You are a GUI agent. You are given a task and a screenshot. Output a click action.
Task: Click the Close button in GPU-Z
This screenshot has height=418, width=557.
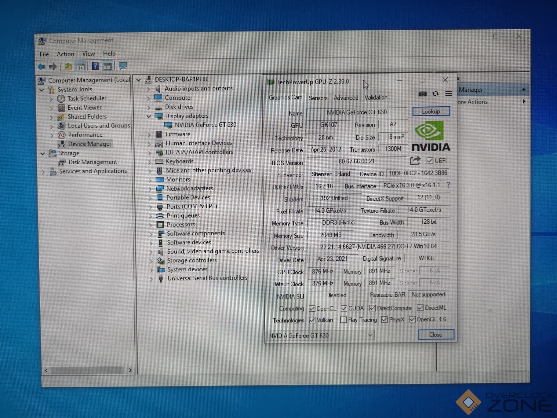tap(435, 335)
